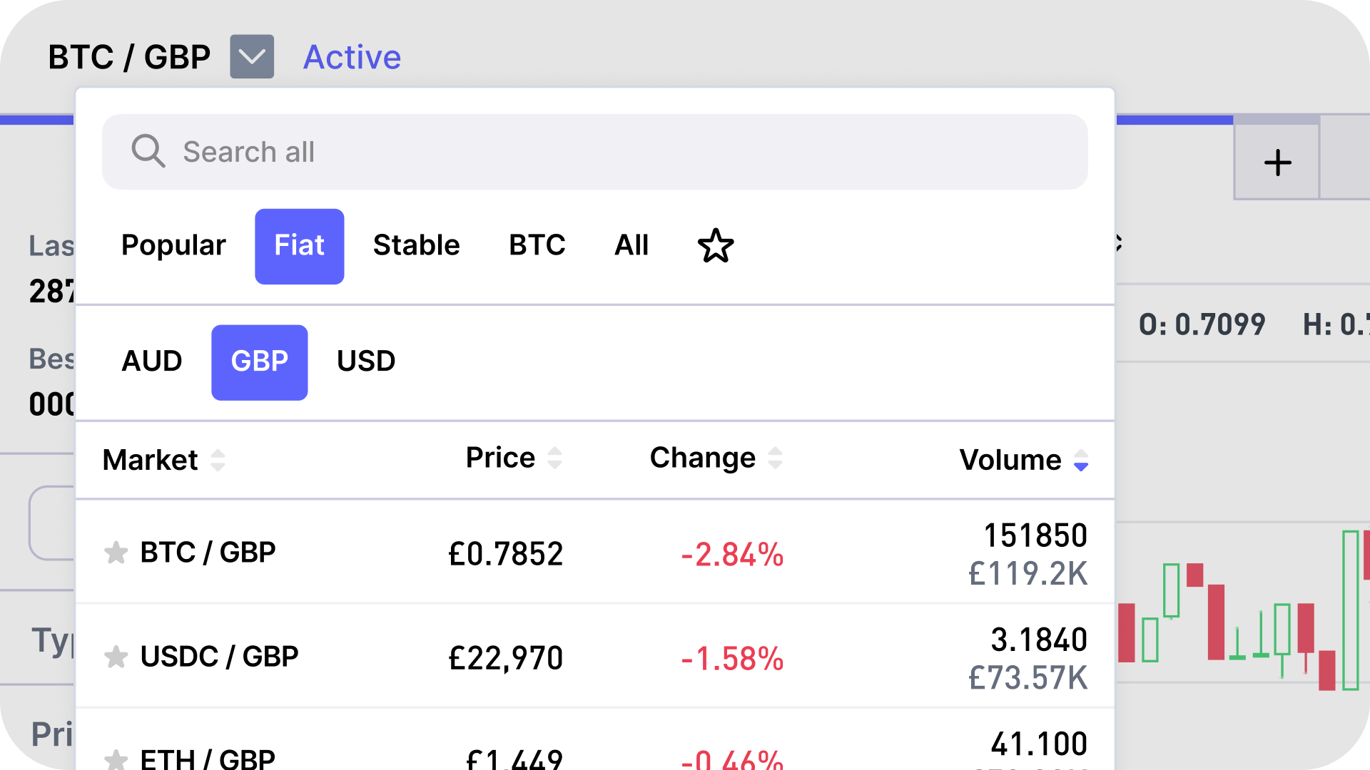Select USD fiat currency
This screenshot has height=770, width=1370.
(366, 361)
